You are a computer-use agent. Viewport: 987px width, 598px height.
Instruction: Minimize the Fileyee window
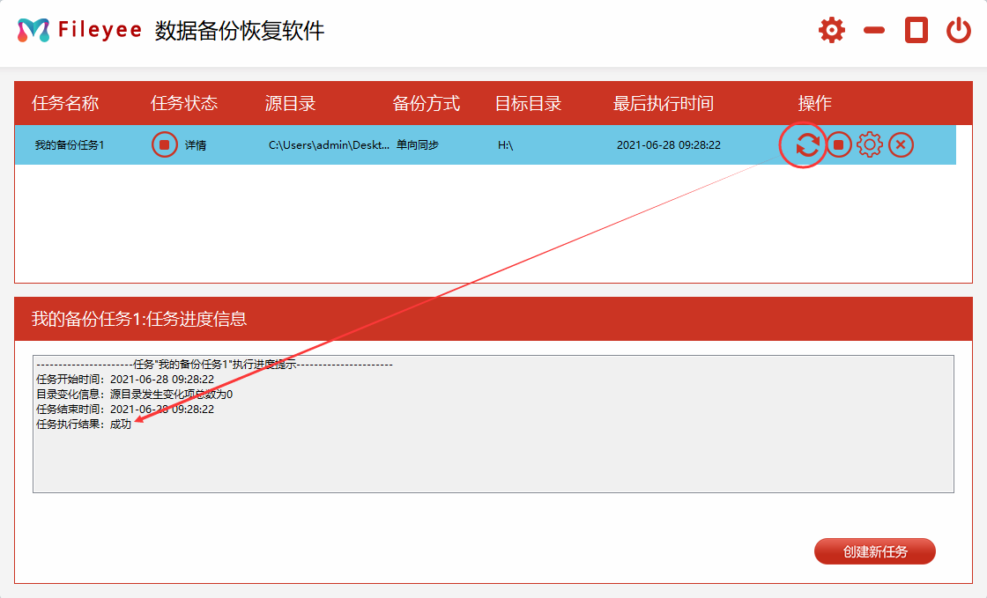tap(874, 31)
